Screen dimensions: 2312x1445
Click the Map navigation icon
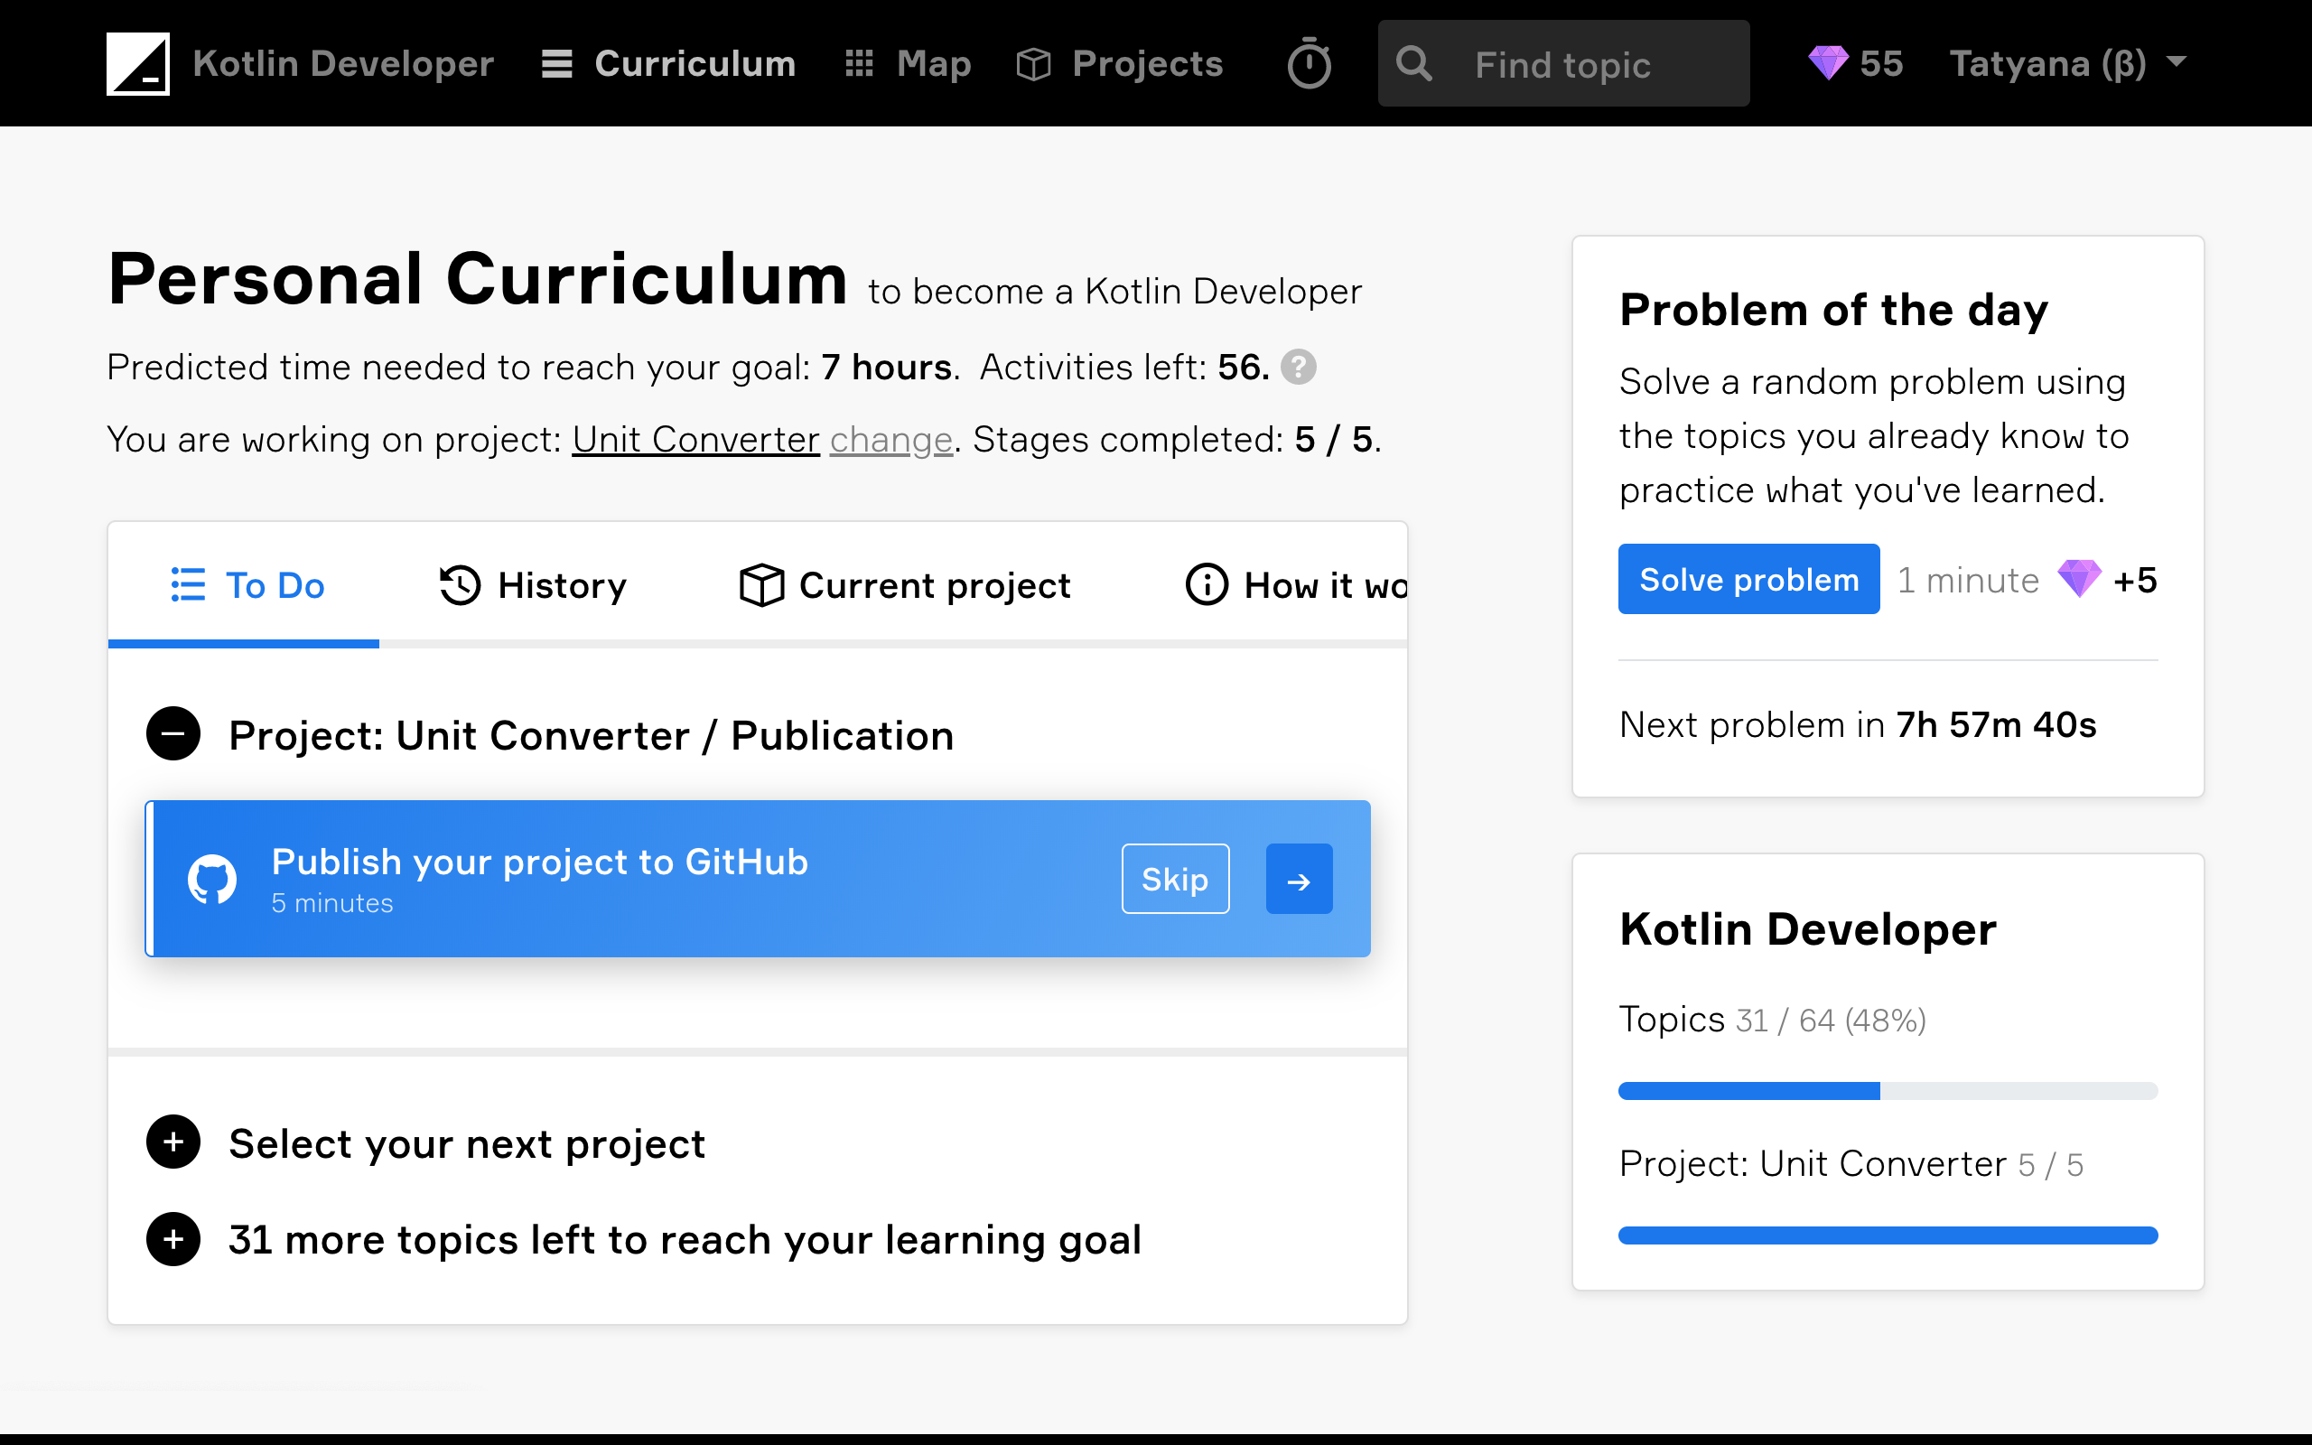[x=859, y=61]
